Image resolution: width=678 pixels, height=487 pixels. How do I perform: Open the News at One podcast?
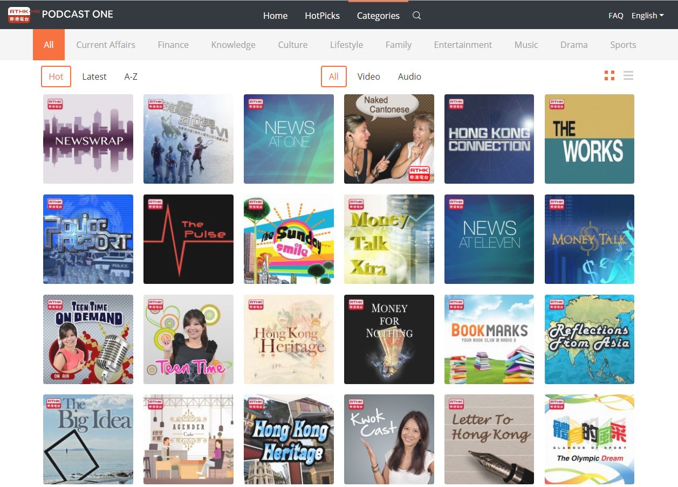[289, 139]
